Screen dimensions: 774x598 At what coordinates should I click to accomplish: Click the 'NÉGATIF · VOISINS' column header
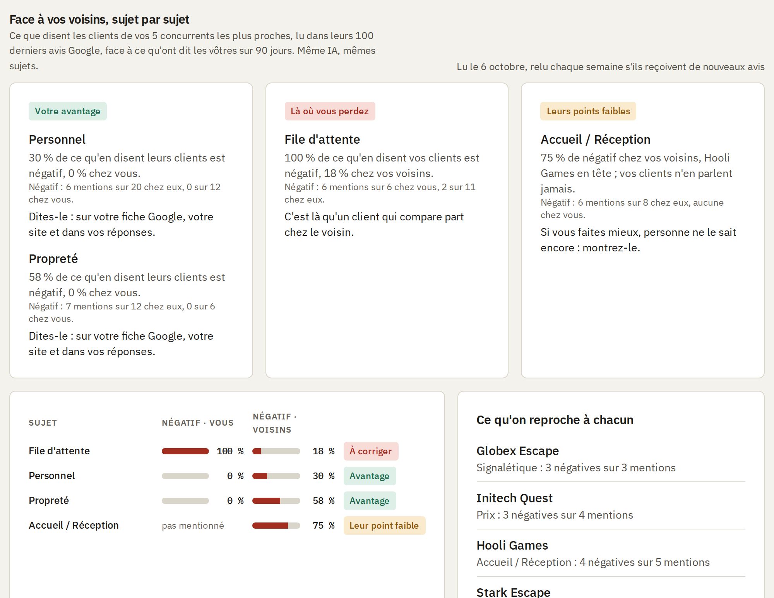point(275,423)
